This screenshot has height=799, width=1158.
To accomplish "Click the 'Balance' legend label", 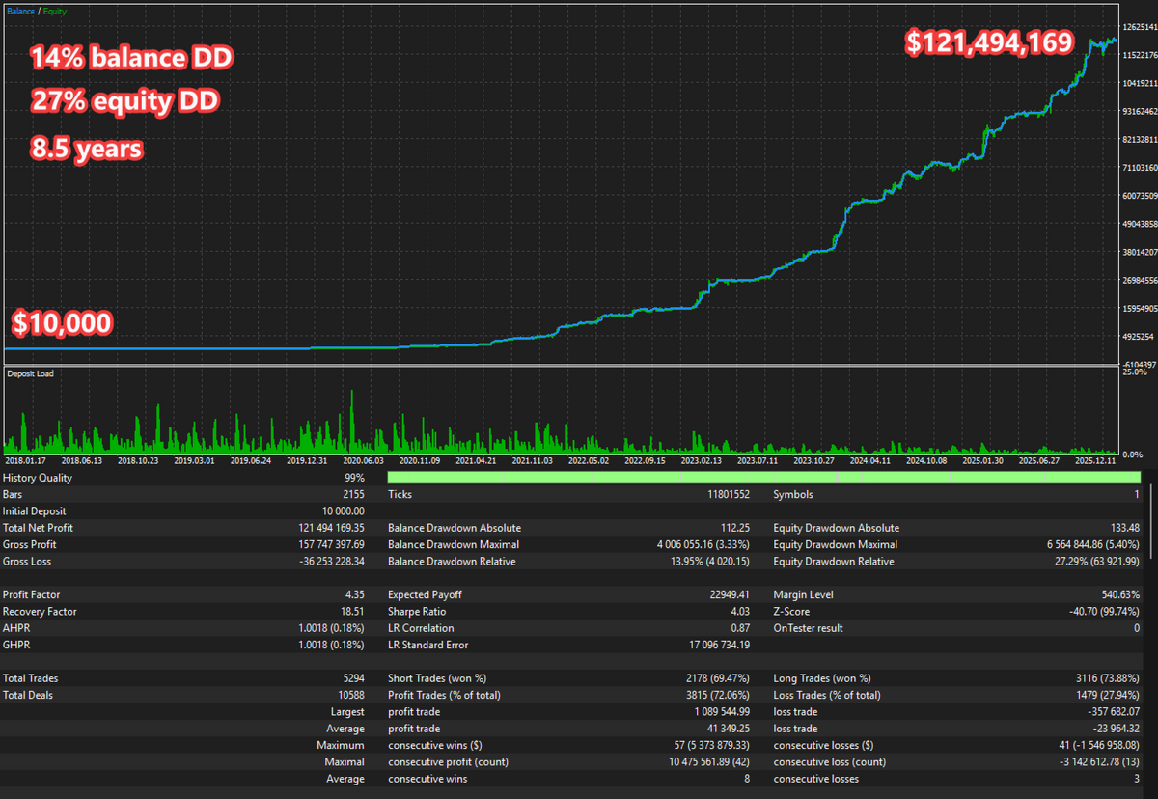I will tap(21, 12).
